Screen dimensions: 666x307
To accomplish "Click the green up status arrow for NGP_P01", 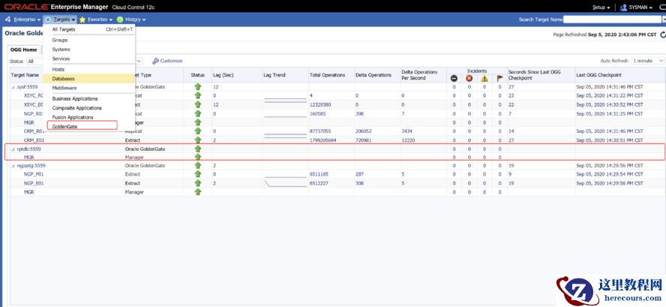I will [x=198, y=174].
